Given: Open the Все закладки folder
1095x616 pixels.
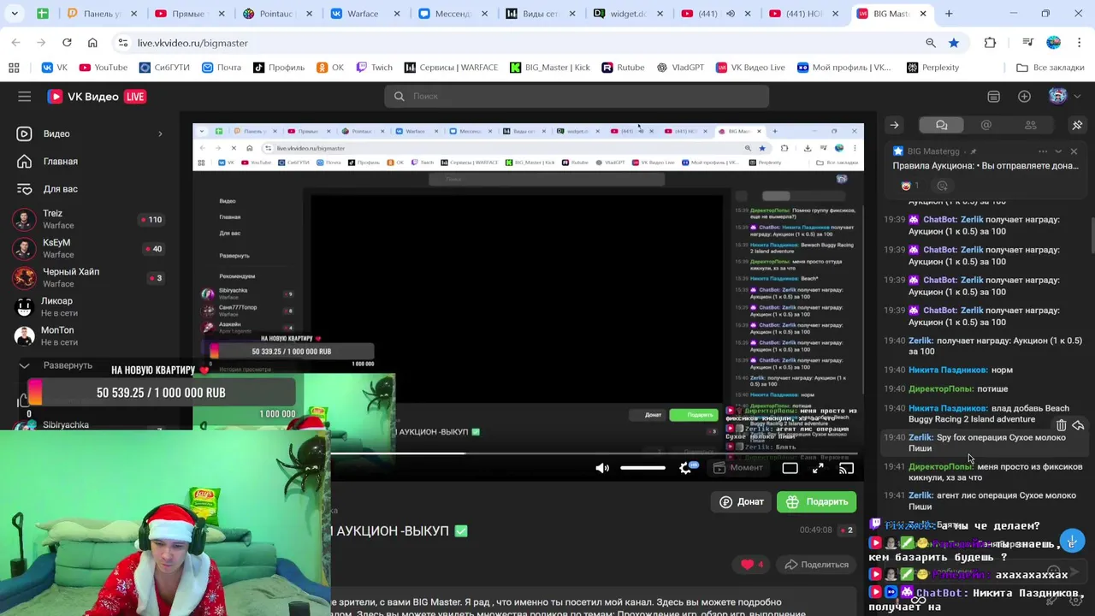Looking at the screenshot, I should point(1050,68).
